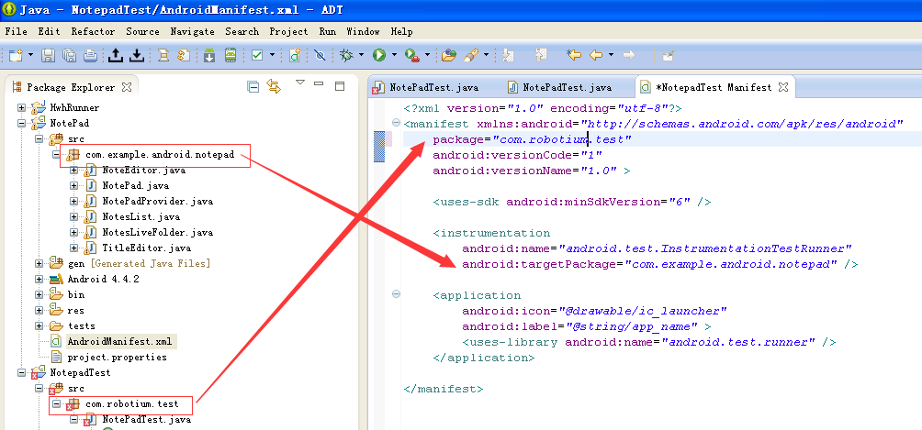922x430 pixels.
Task: Go to last edit location arrow
Action: 574,55
